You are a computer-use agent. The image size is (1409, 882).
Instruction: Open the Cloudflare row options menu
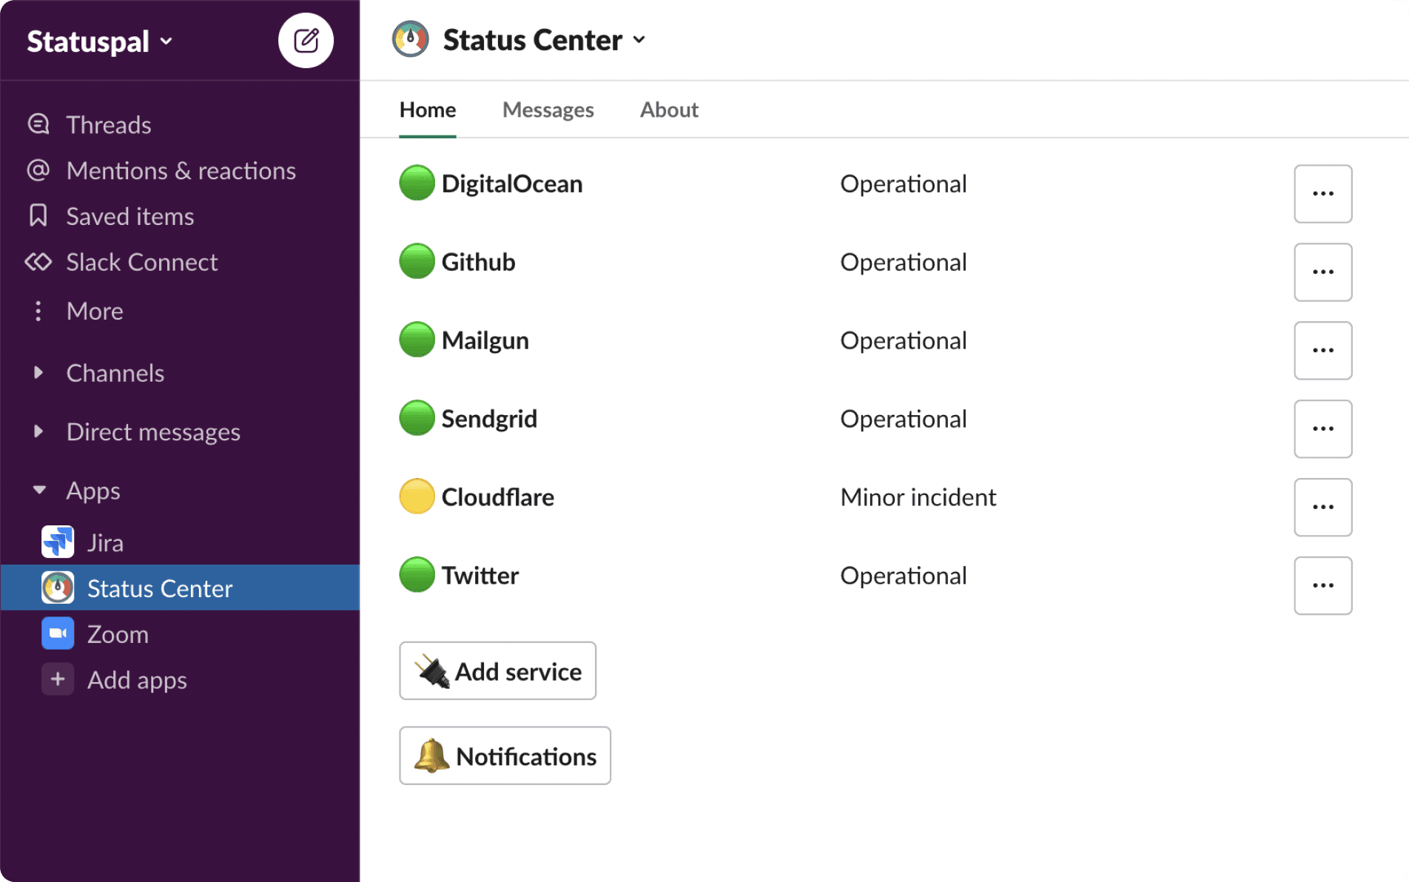coord(1322,508)
